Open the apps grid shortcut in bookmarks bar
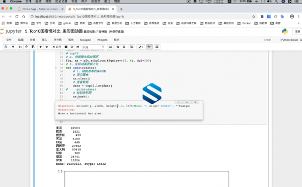Screen dimensions: 302x187 [x=3, y=23]
